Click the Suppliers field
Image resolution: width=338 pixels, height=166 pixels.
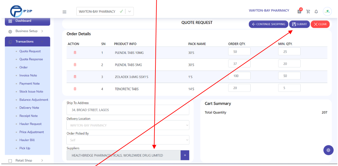click(x=124, y=155)
